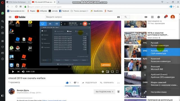Image resolution: width=180 pixels, height=101 pixels.
Task: Focus the YouTube search field
Action: click(x=81, y=17)
